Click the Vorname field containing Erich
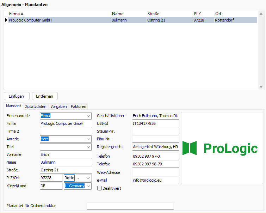266x213 pixels. point(66,155)
